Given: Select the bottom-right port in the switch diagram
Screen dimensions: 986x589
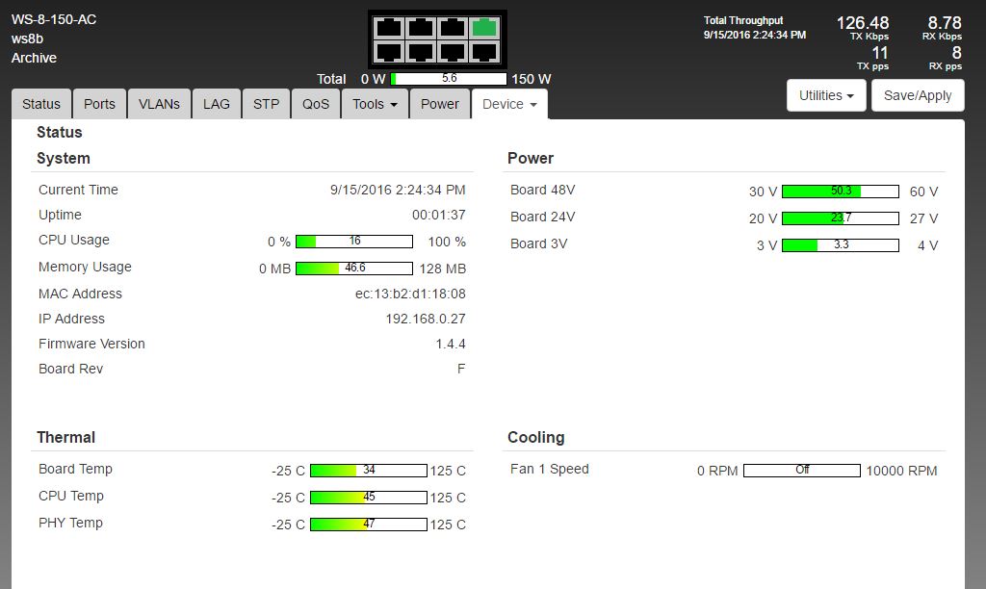Looking at the screenshot, I should tap(485, 52).
